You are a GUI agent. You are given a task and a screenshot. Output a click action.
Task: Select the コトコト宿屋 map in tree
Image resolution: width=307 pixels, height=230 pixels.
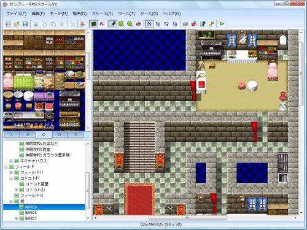[x=37, y=184]
